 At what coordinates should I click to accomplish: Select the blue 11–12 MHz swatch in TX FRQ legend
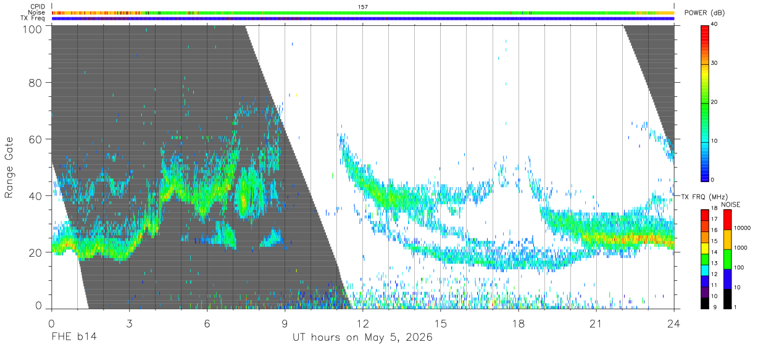705,281
